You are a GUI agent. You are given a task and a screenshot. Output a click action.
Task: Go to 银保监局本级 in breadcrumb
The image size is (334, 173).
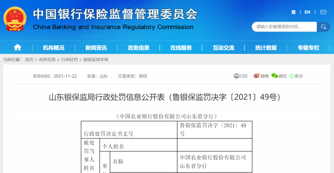point(96,60)
